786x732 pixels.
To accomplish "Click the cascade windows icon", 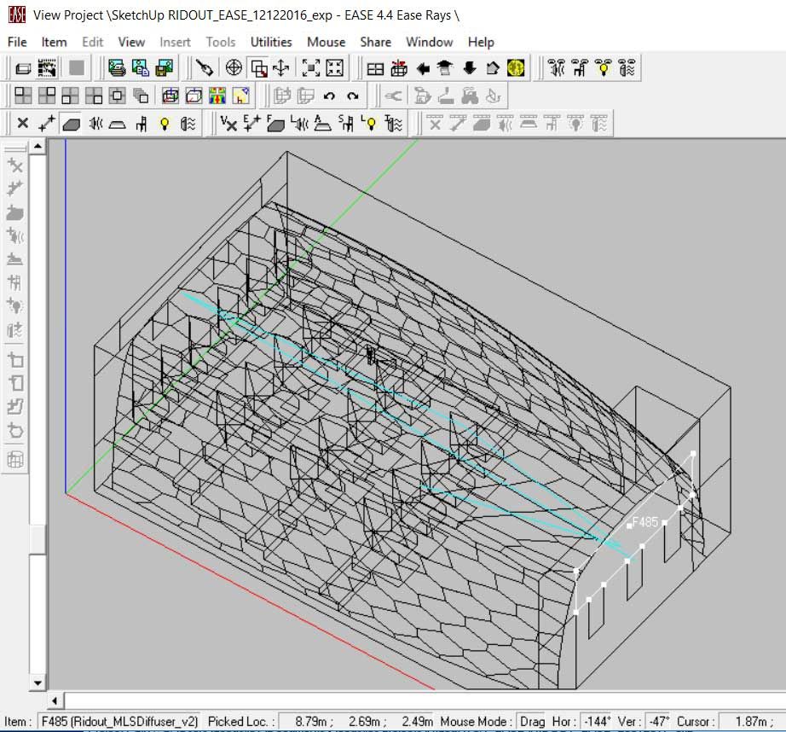I will coord(141,96).
